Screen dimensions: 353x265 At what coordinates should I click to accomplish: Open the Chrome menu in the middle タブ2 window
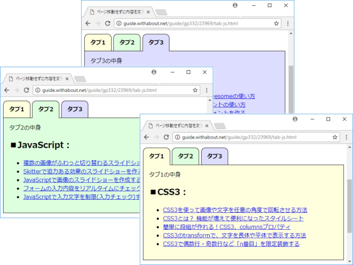coord(207,90)
